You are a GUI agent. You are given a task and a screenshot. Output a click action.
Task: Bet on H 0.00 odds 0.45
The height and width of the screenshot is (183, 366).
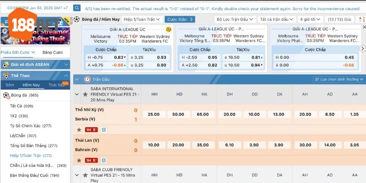315,58
